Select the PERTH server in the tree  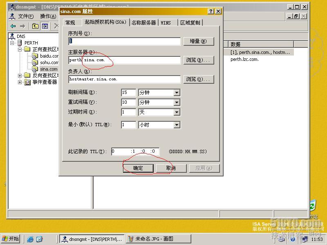coord(31,43)
